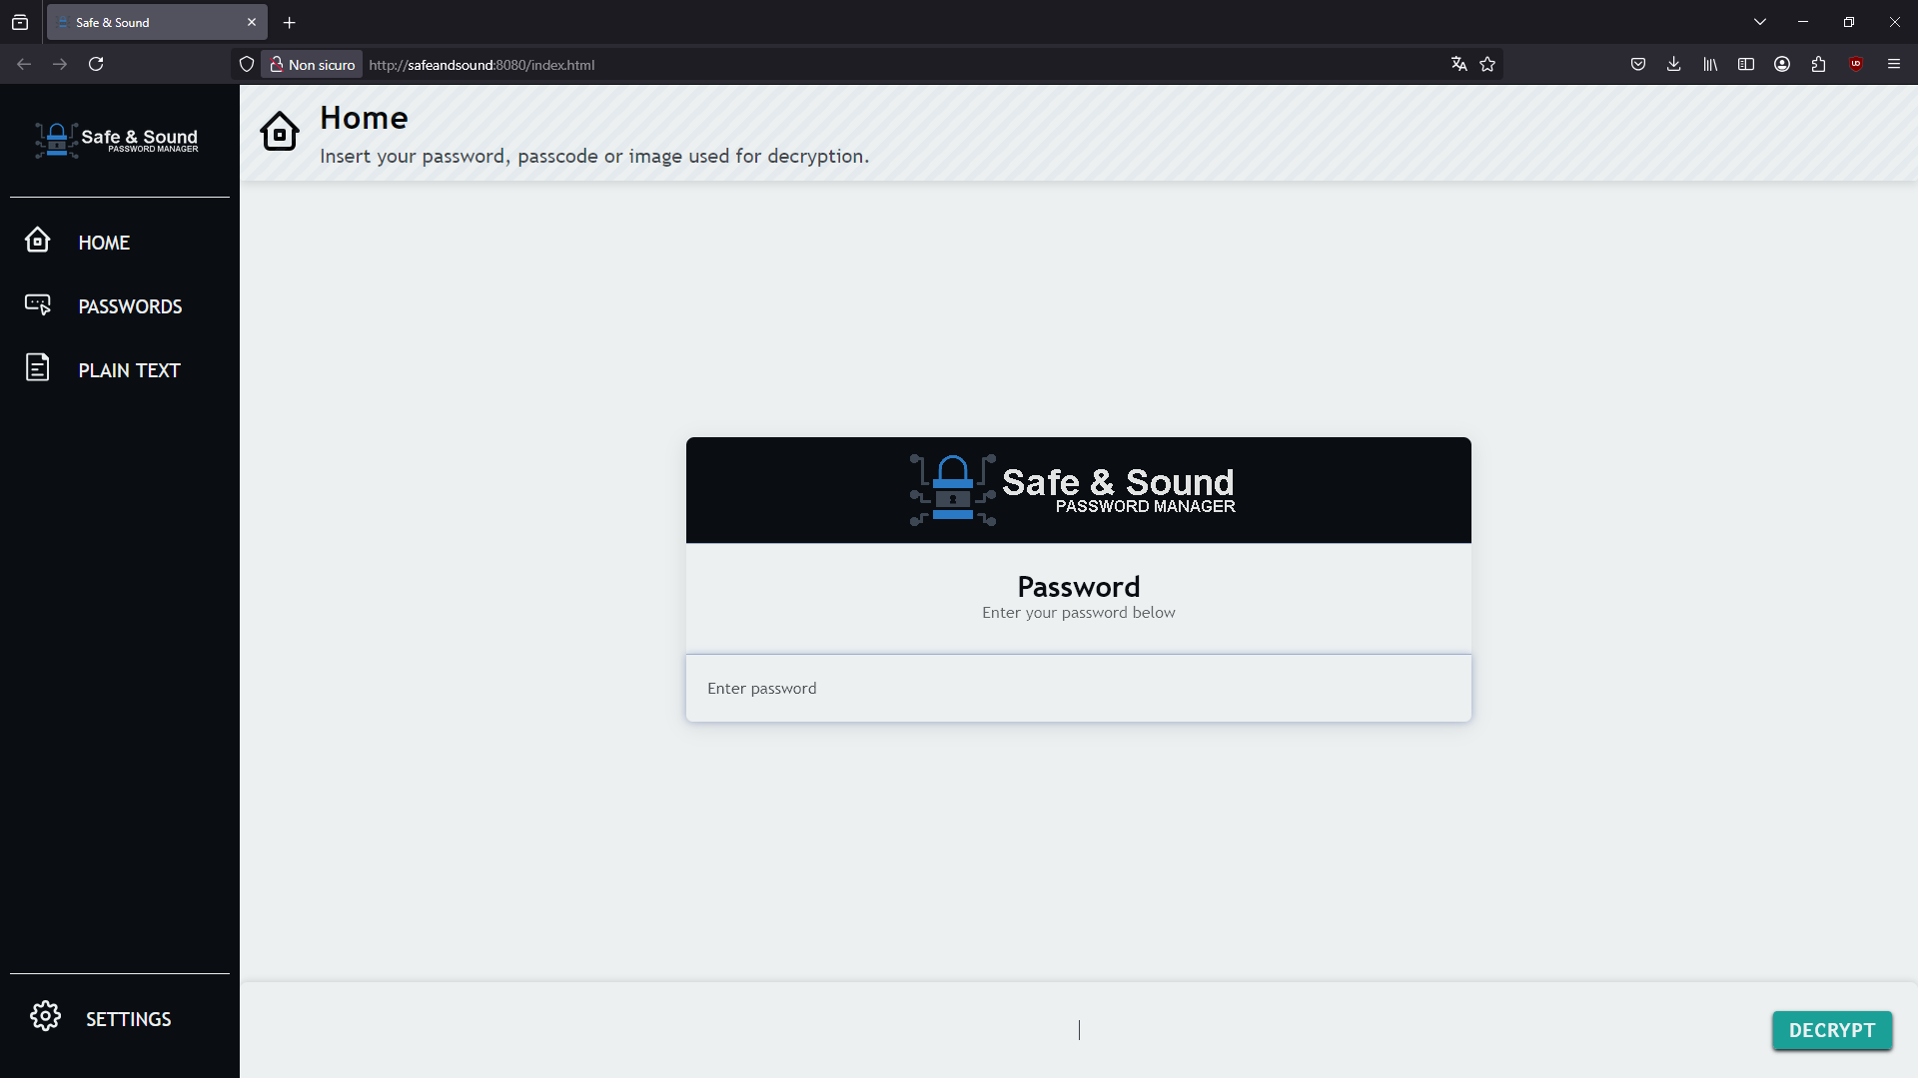Screen dimensions: 1918x1078
Task: Click the DECRYPT button
Action: click(x=1832, y=1030)
